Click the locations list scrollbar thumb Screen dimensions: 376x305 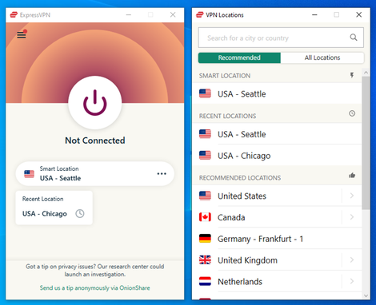366,143
